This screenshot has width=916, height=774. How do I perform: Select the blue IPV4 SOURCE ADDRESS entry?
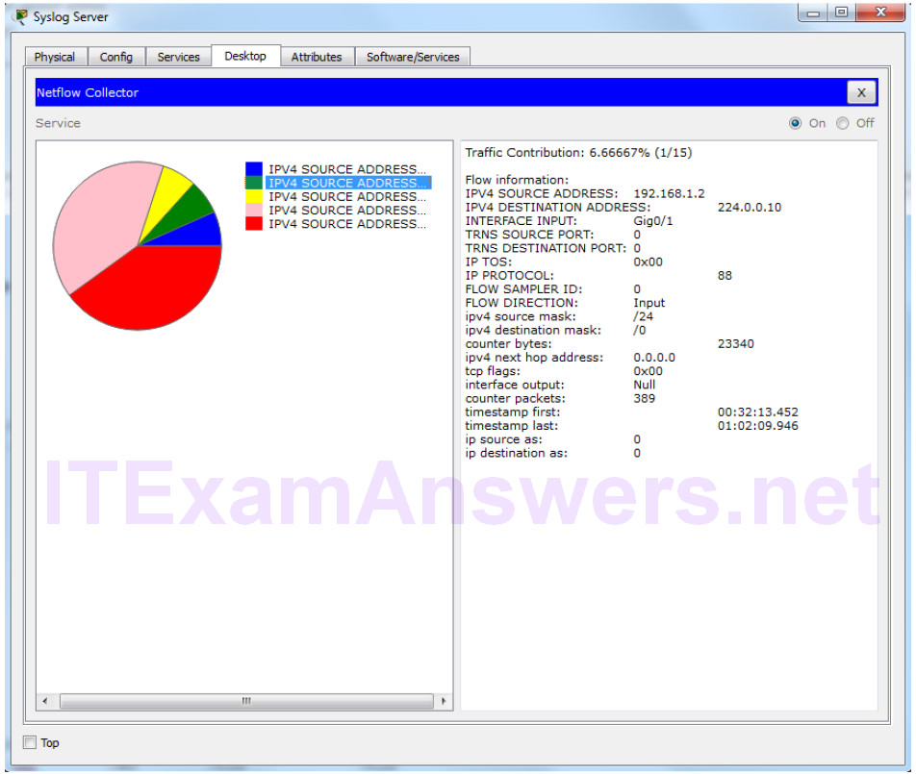[x=347, y=169]
